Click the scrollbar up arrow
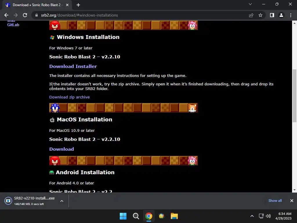This screenshot has width=297, height=223. point(294,23)
